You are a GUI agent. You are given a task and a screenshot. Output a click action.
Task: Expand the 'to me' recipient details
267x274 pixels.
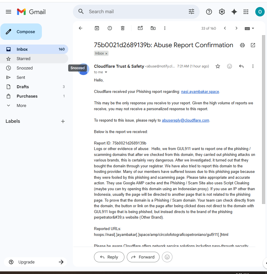106,72
